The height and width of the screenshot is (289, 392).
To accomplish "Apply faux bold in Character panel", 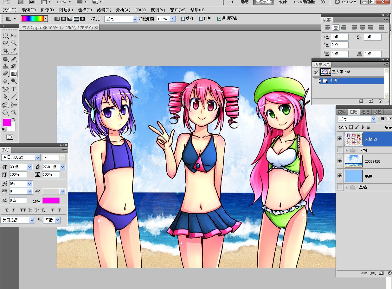I will pyautogui.click(x=7, y=210).
